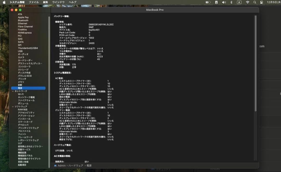
Task: Open the Apple menu
Action: tap(4, 2)
